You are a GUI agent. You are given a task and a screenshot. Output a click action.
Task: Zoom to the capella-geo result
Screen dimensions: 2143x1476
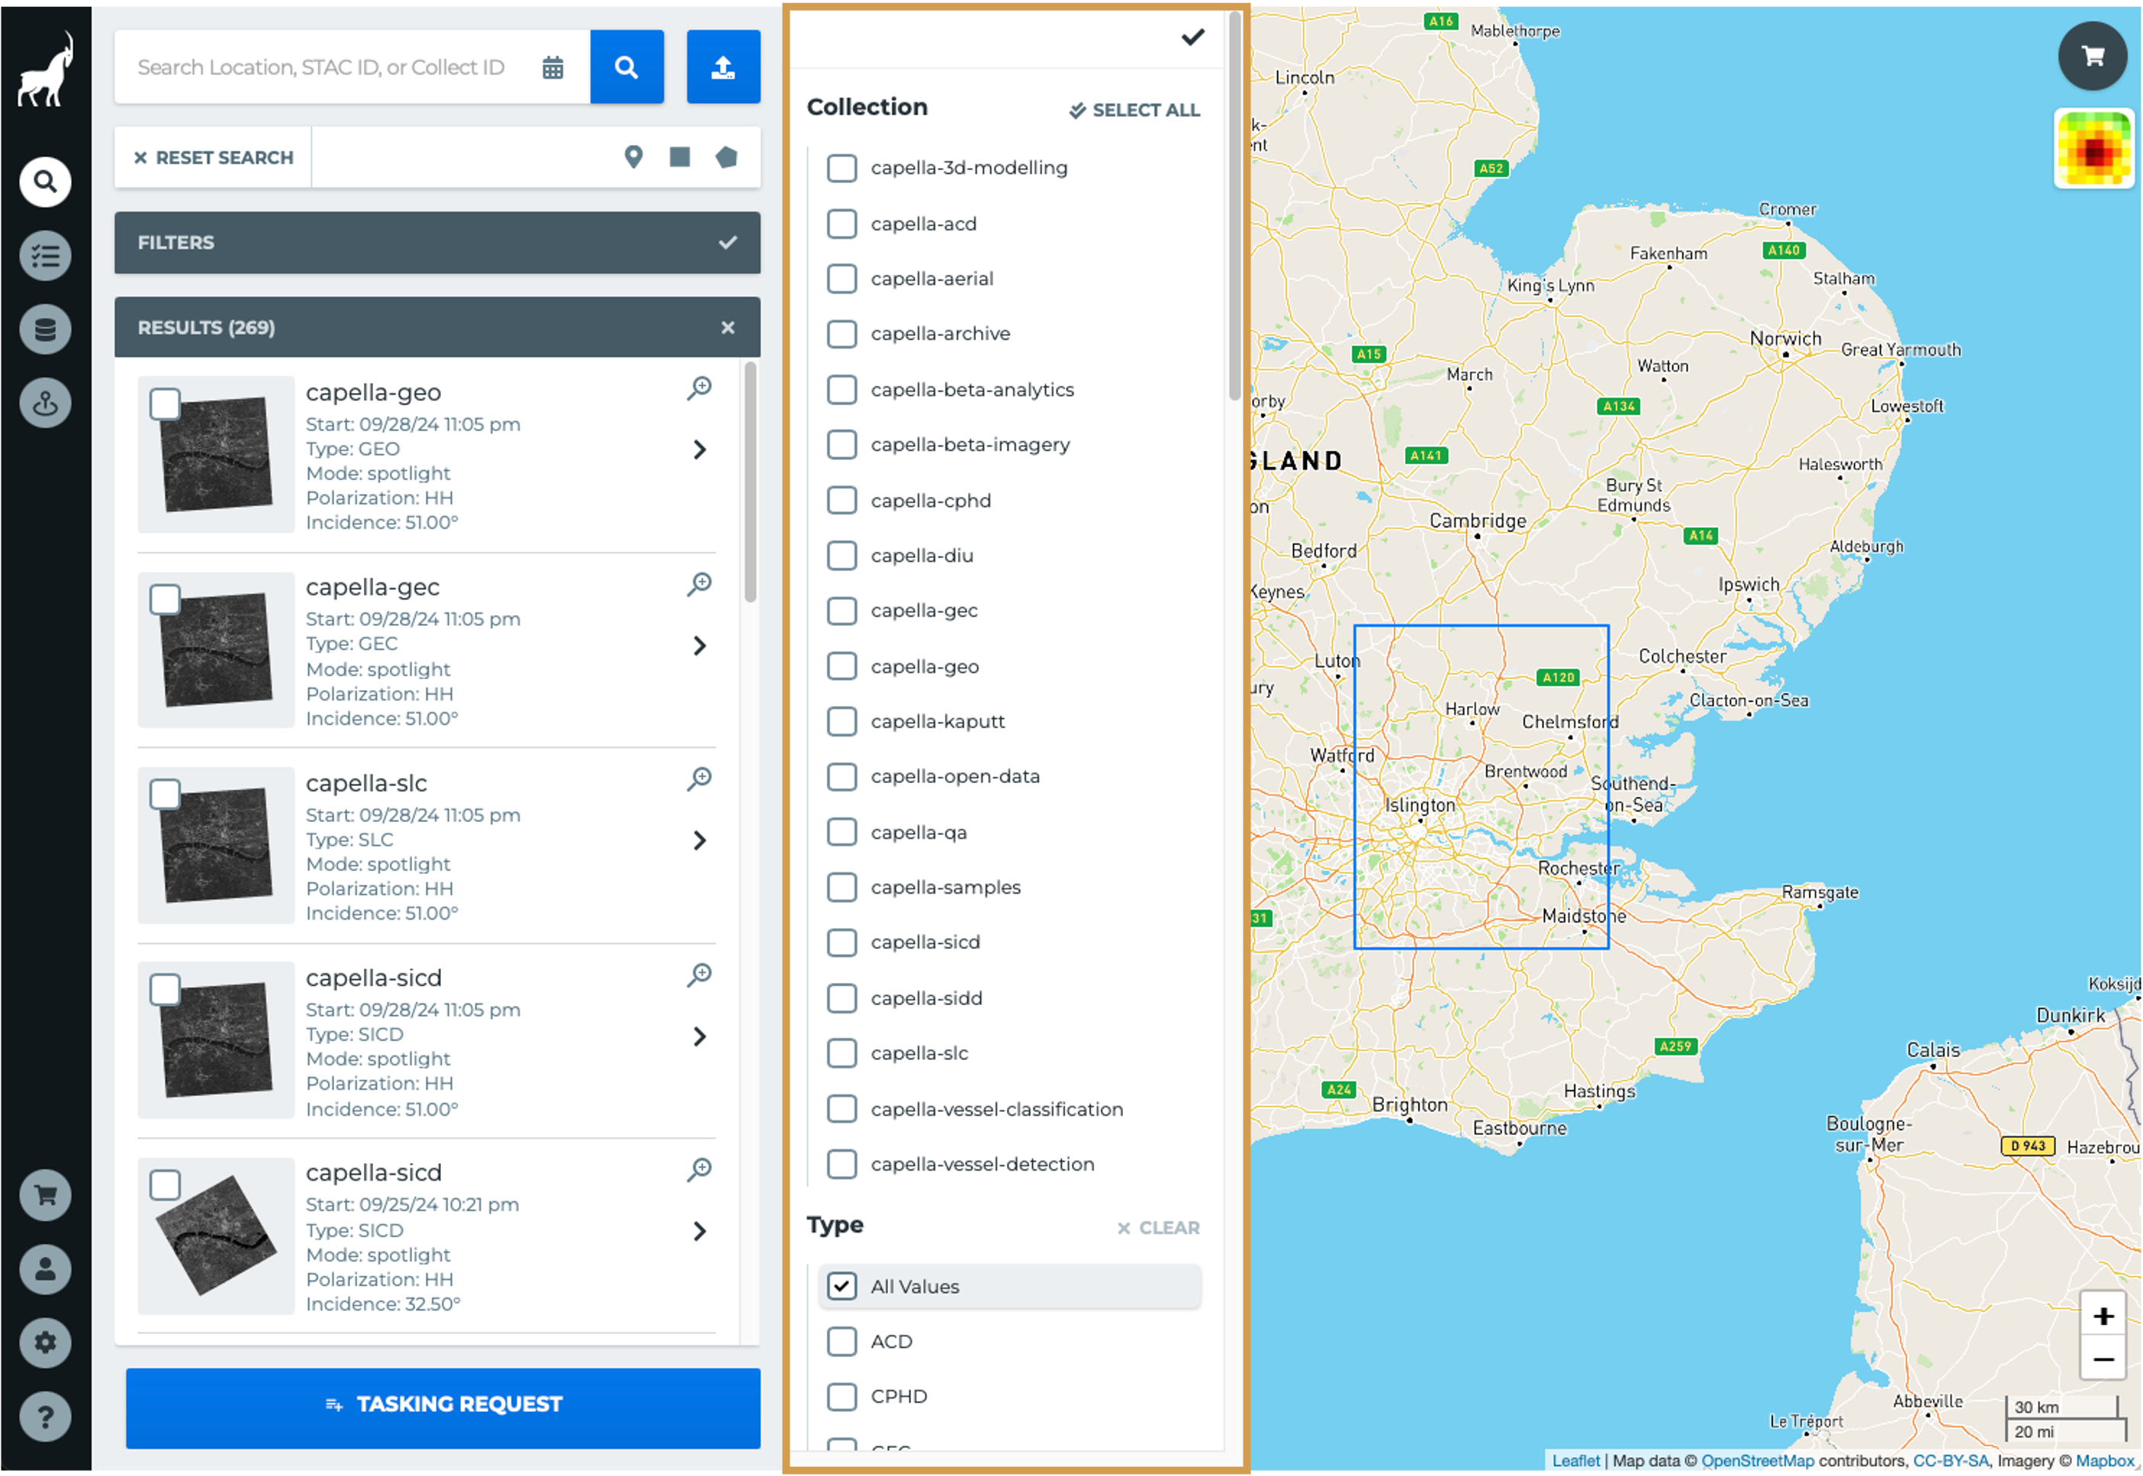pyautogui.click(x=700, y=388)
